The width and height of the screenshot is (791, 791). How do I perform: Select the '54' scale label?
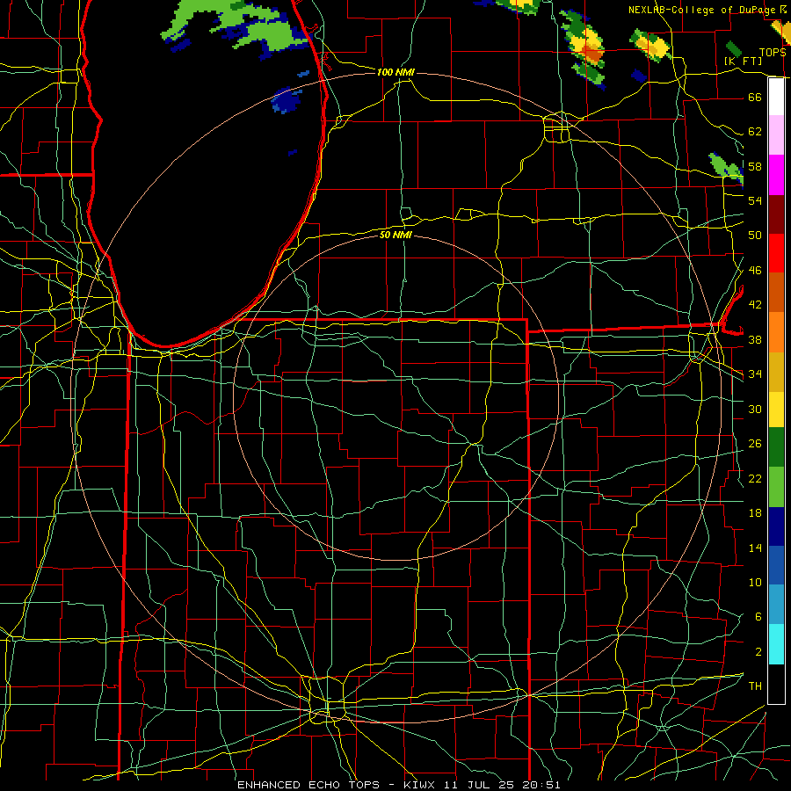click(x=755, y=200)
